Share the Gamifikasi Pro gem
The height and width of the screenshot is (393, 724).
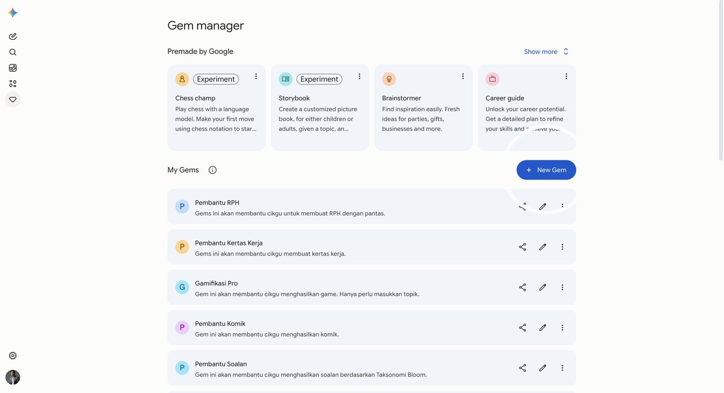[x=522, y=288]
